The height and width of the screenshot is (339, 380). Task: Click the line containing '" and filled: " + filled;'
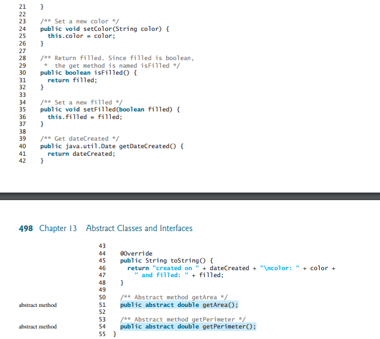179,275
